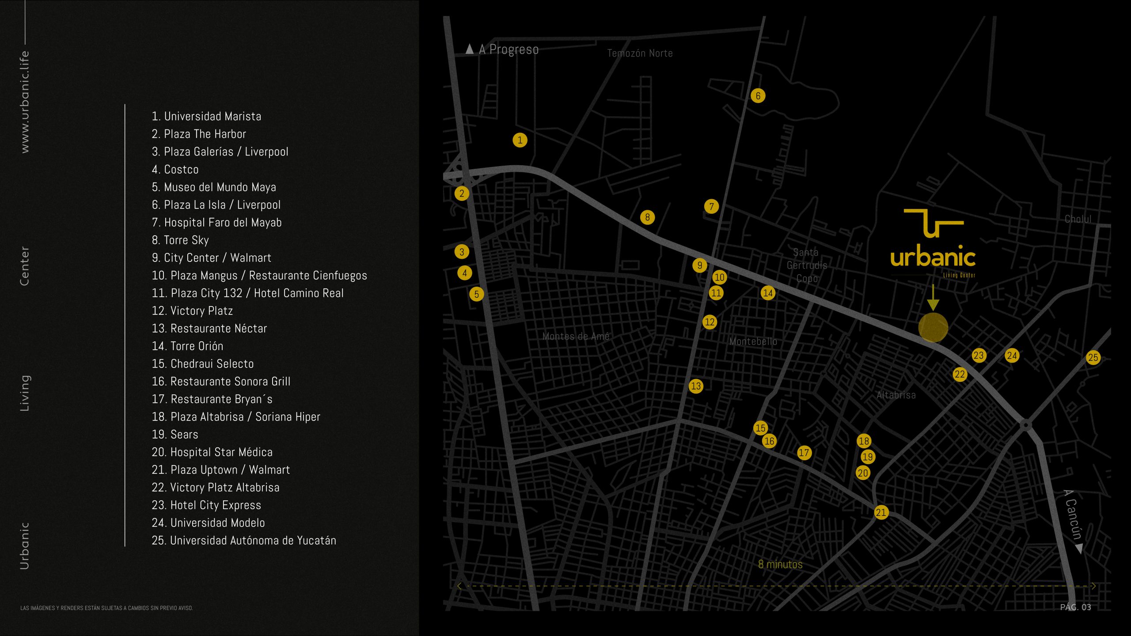Click the A Progreso direction arrow
The width and height of the screenshot is (1131, 636).
[x=470, y=49]
